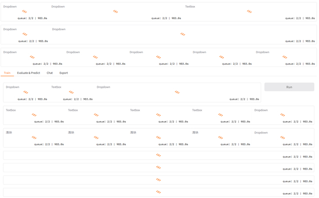
Task: Click into the first Textbox in the four-Textbox row
Action: 34,115
